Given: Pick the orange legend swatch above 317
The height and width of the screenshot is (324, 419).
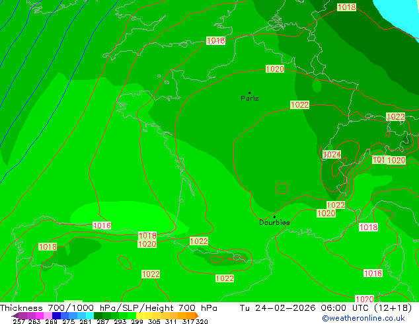Looking at the screenshot, I should point(190,315).
